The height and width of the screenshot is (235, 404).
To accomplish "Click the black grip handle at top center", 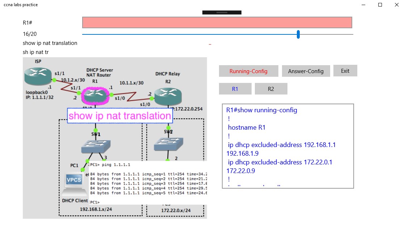I will pyautogui.click(x=222, y=12).
